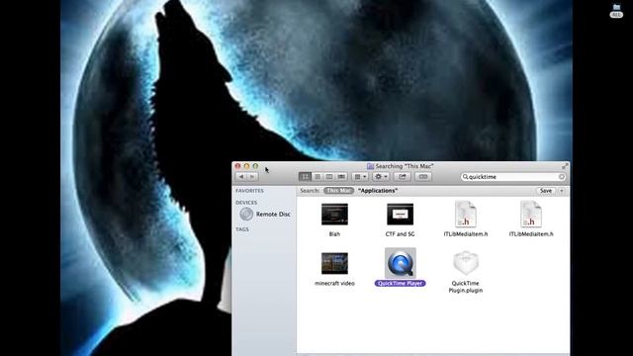633x356 pixels.
Task: Go forward in Finder history
Action: click(253, 177)
